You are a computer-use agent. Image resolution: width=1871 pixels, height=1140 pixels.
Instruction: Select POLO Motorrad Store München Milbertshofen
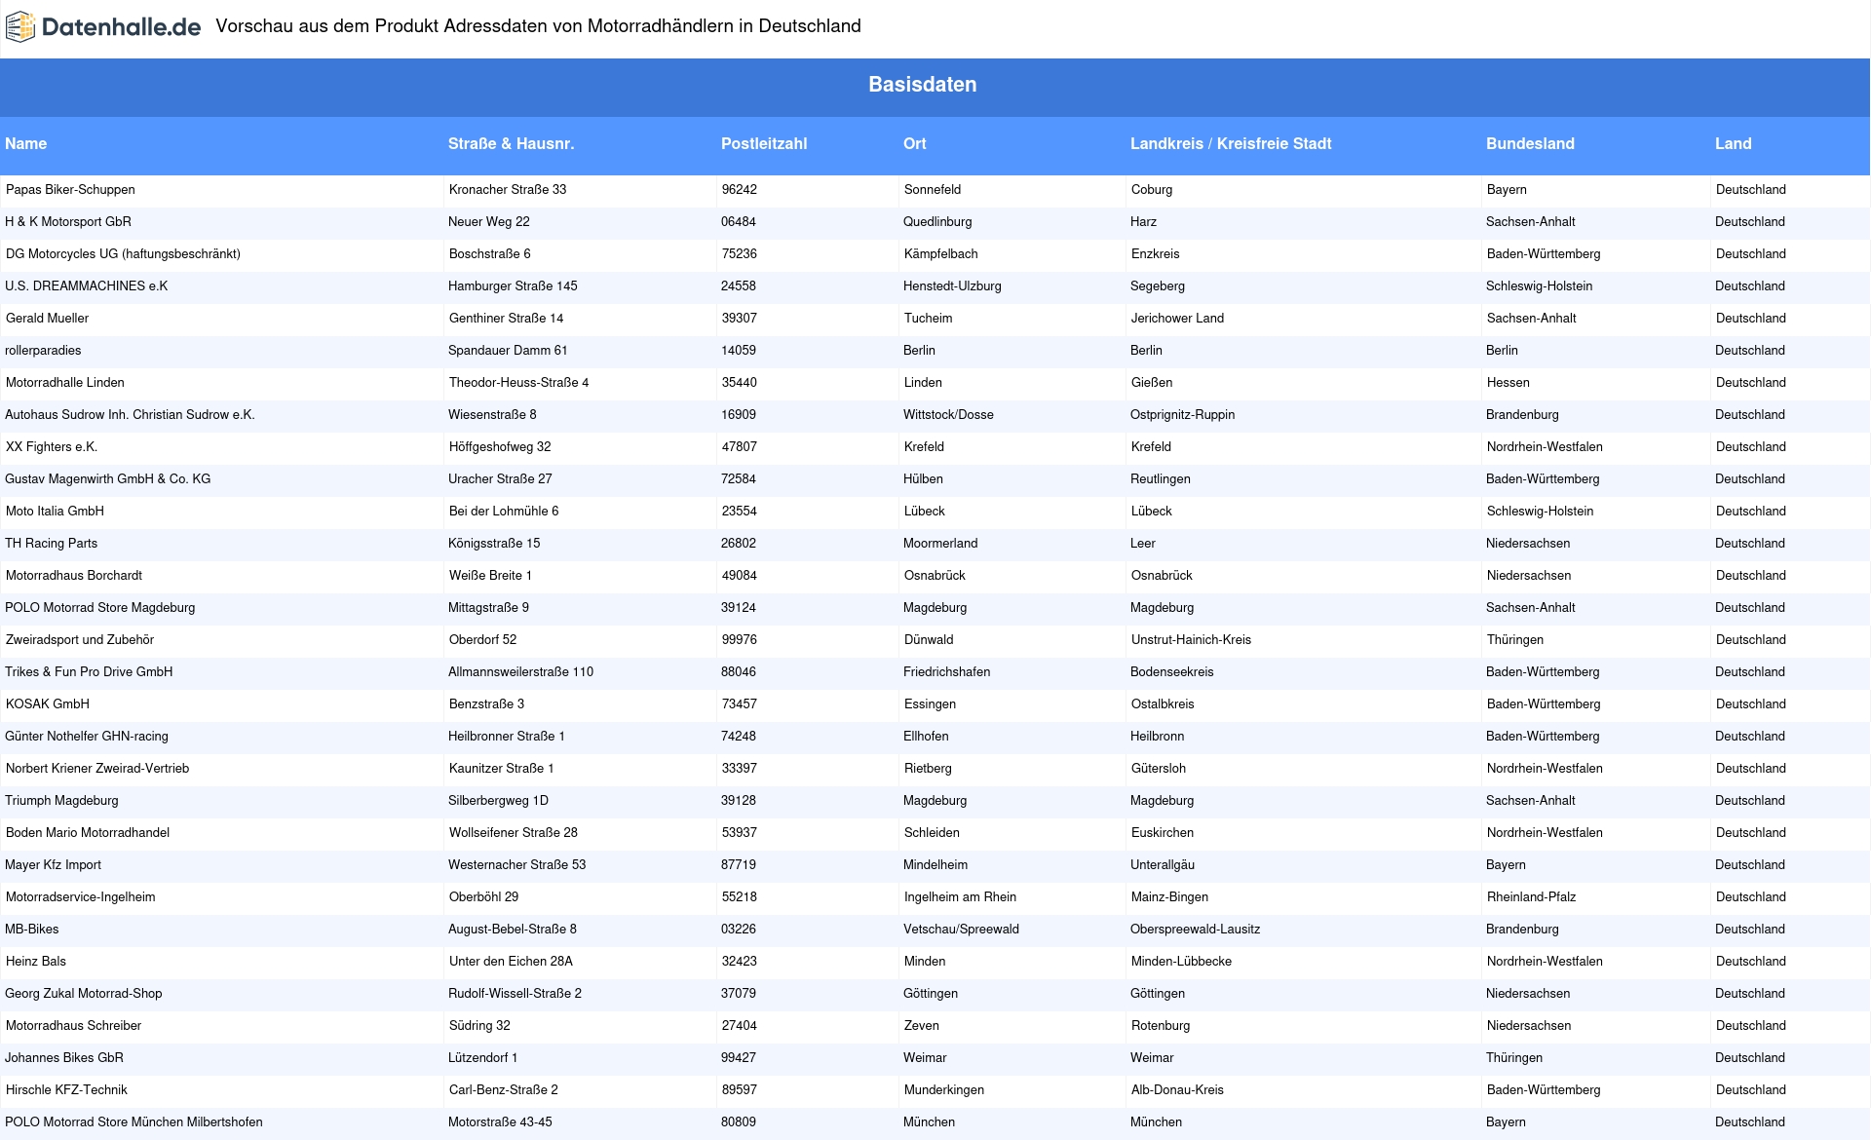134,1122
